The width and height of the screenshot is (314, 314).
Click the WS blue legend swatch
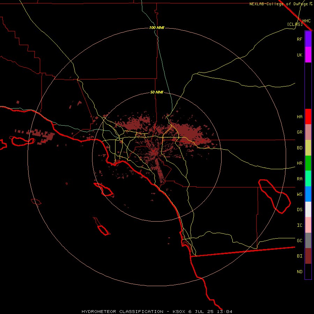[308, 194]
